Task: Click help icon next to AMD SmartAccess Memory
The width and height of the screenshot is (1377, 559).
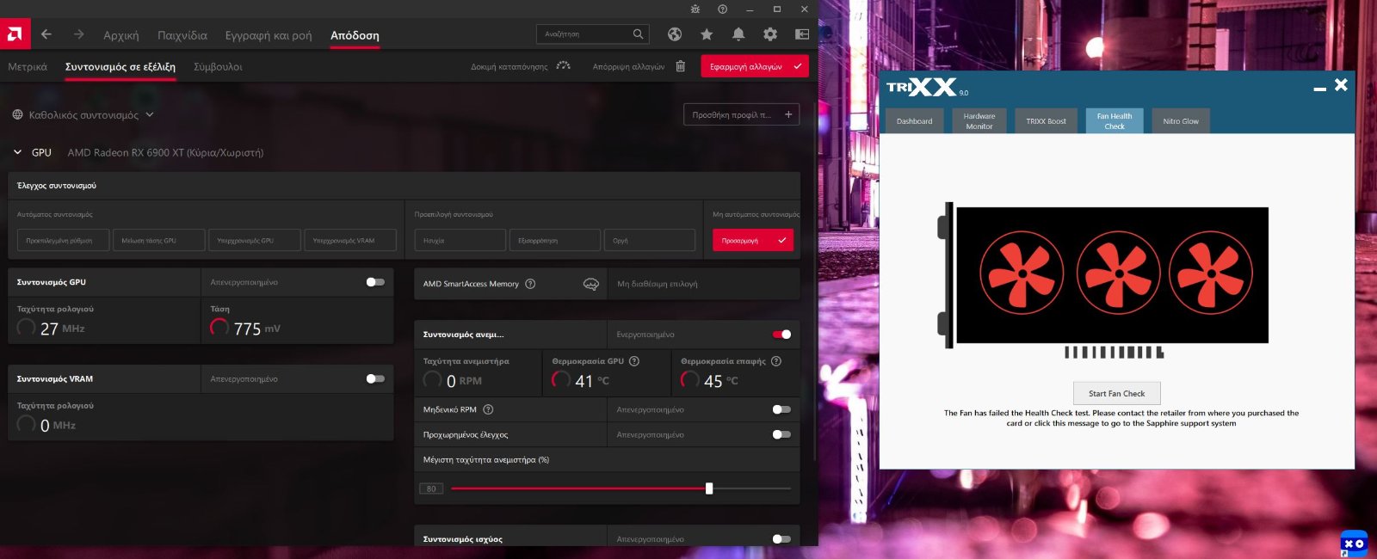Action: 530,284
